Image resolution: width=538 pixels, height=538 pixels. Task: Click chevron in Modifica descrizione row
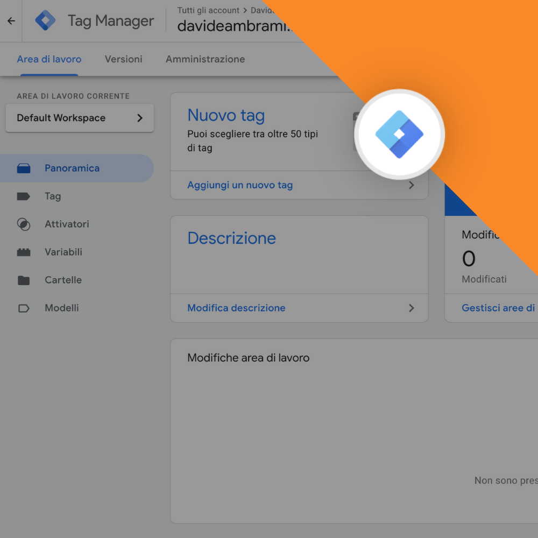pos(412,308)
